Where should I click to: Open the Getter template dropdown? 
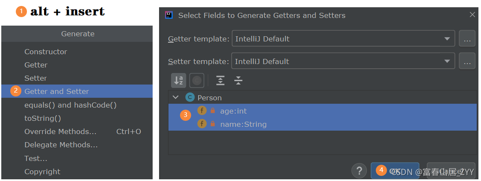pos(343,38)
